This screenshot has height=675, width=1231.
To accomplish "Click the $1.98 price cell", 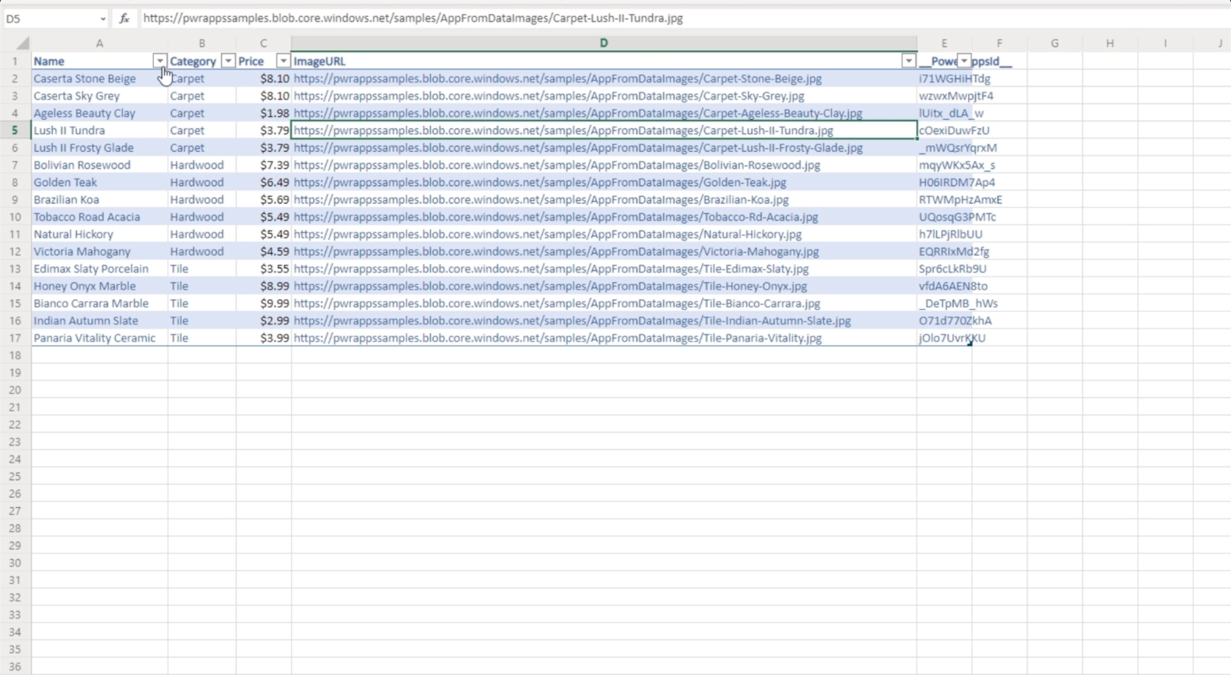I will (264, 113).
